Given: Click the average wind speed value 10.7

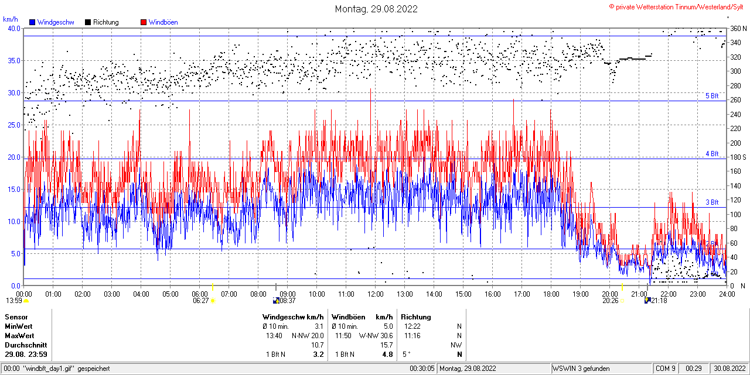Looking at the screenshot, I should click(x=318, y=345).
